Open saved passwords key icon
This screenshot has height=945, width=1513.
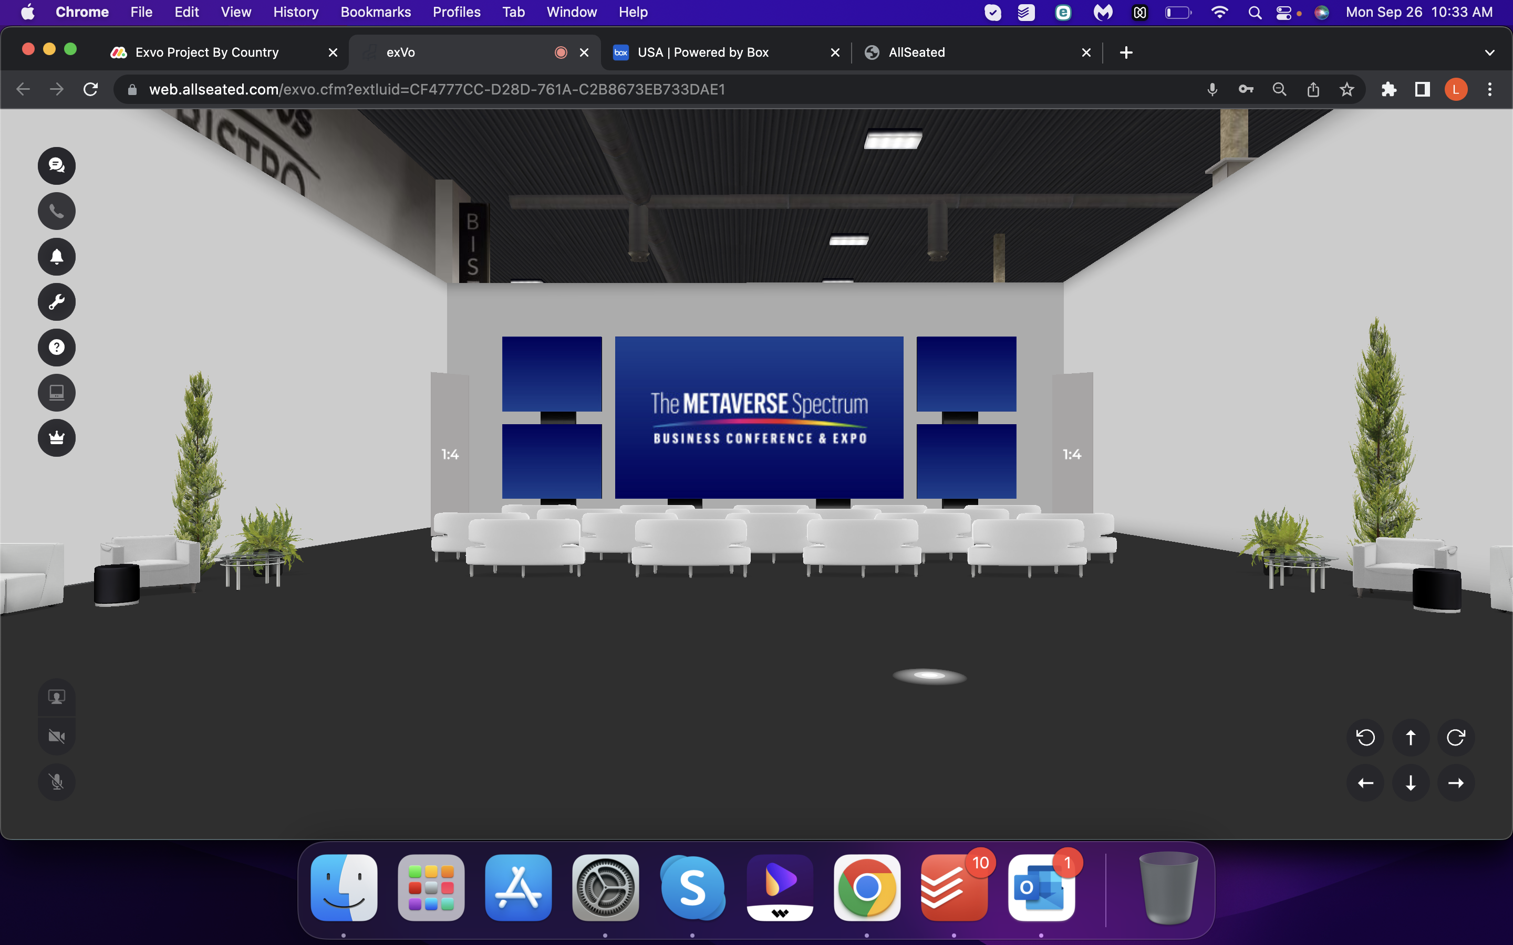pyautogui.click(x=1246, y=89)
